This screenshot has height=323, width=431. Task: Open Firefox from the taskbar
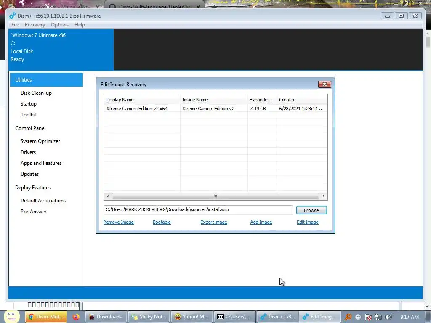pyautogui.click(x=76, y=317)
